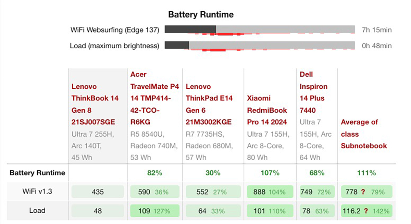Open the Xiaomi RedmiBook Pro 14 2024 link
Screen dimensions: 411x224
[267, 110]
